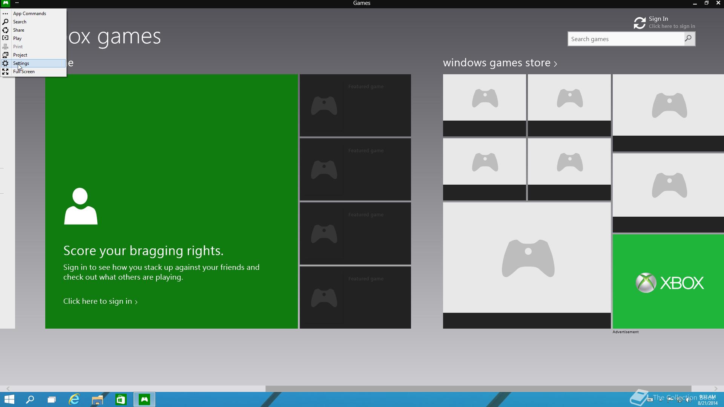Open App Commands from the menu

click(34, 14)
